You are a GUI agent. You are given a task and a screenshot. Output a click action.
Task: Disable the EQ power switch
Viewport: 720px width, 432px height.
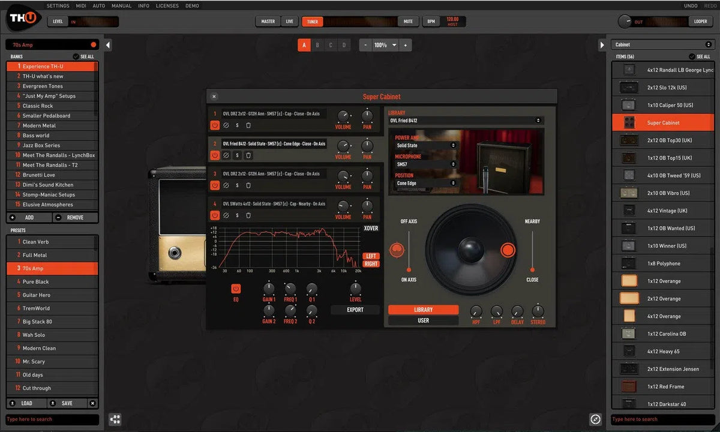(235, 289)
